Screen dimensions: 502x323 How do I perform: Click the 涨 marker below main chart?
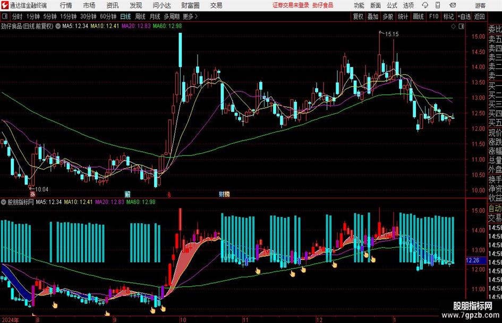[x=32, y=194]
